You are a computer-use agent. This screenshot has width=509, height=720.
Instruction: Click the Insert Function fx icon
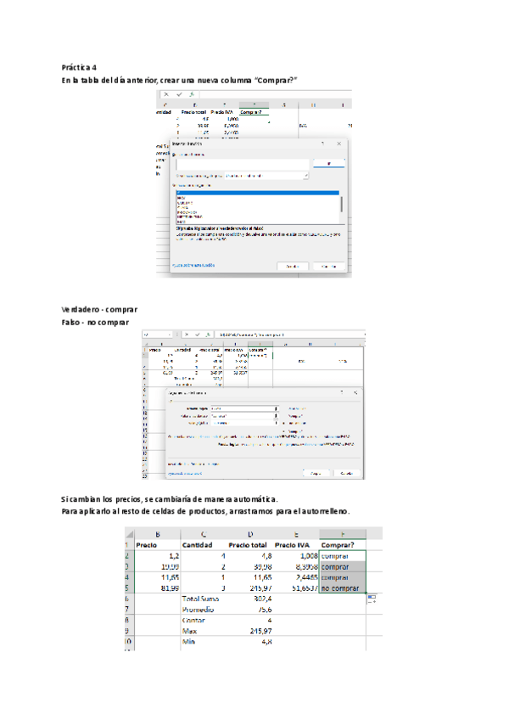click(192, 94)
